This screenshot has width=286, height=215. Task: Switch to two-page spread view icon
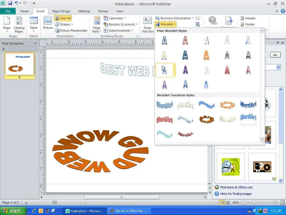[227, 202]
